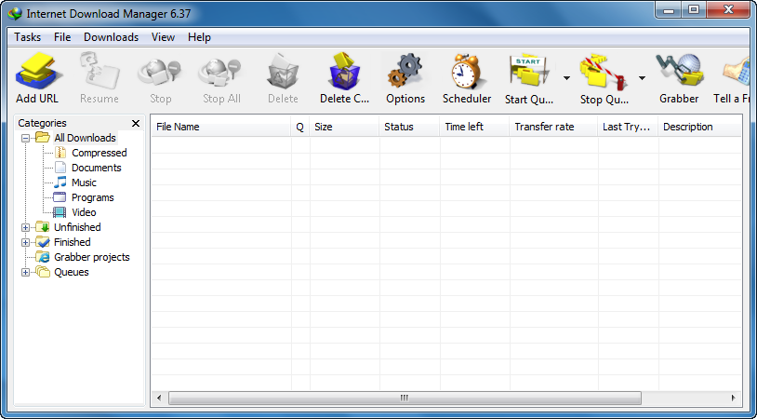Open Options with the gears icon

tap(405, 72)
